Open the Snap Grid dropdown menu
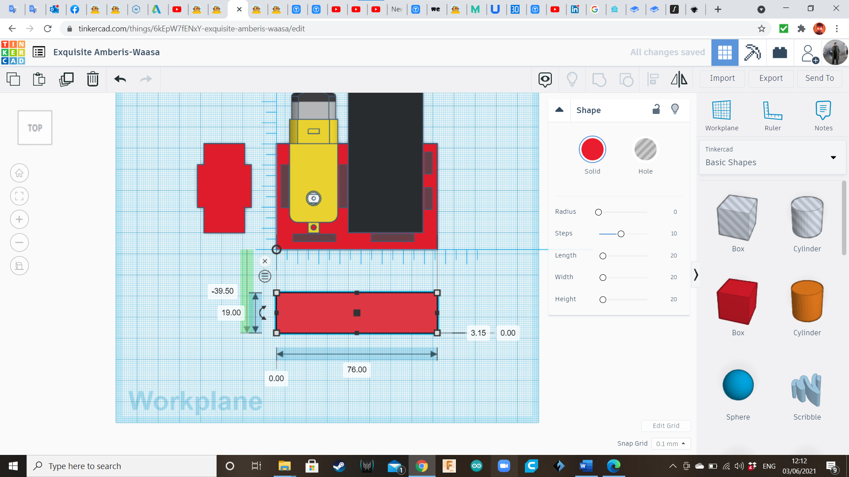 coord(669,444)
